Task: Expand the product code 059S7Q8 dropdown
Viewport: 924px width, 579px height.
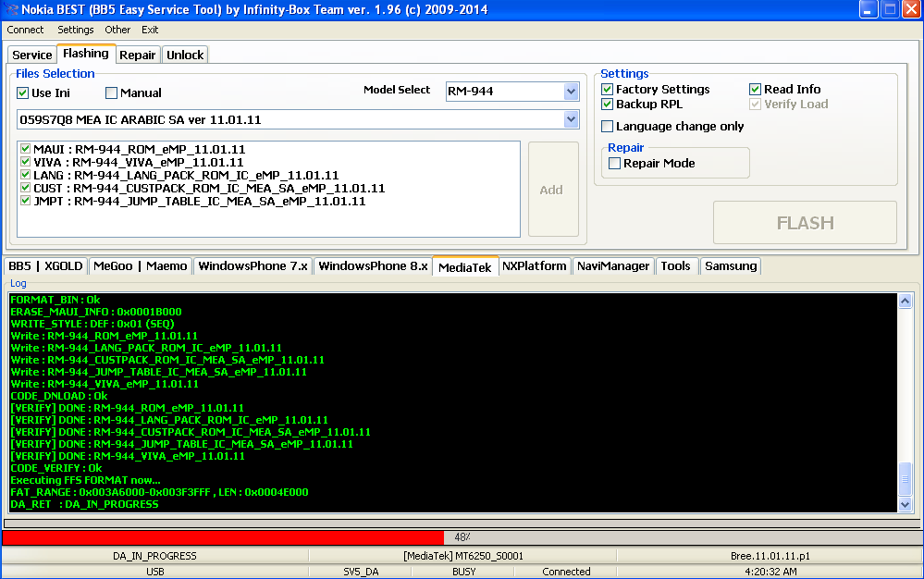Action: click(571, 119)
